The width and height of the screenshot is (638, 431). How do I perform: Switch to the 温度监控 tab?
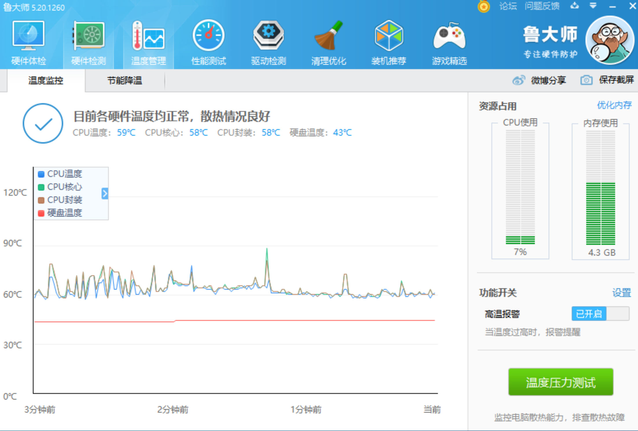pos(46,80)
